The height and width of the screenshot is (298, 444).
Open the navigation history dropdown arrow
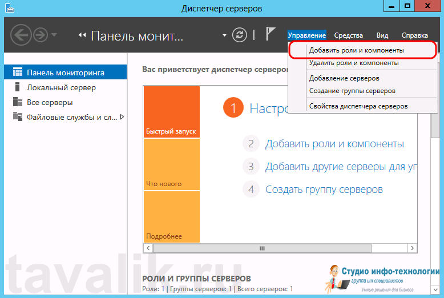pyautogui.click(x=54, y=35)
